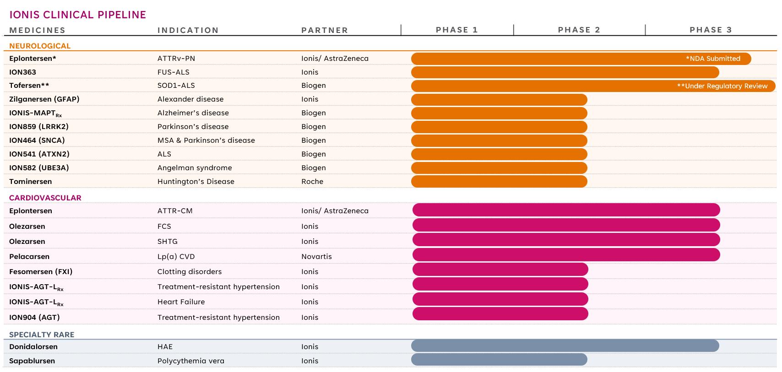Open the Donidalorsen medicine entry
This screenshot has height=372, width=782.
(33, 347)
